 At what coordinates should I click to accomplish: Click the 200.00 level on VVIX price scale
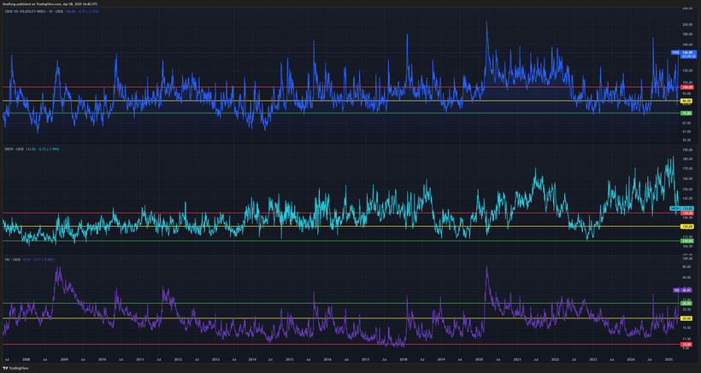coord(686,25)
